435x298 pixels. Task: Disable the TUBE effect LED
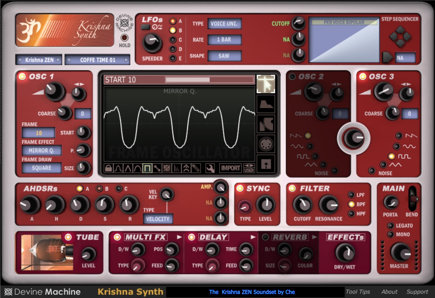click(x=68, y=237)
